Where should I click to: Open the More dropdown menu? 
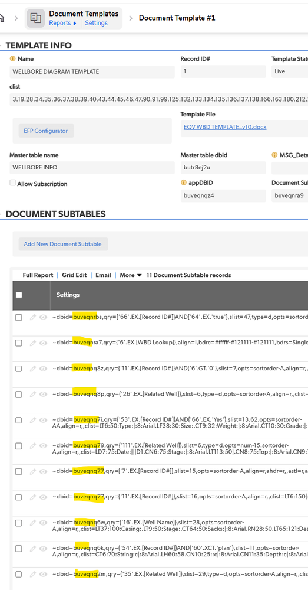[131, 275]
